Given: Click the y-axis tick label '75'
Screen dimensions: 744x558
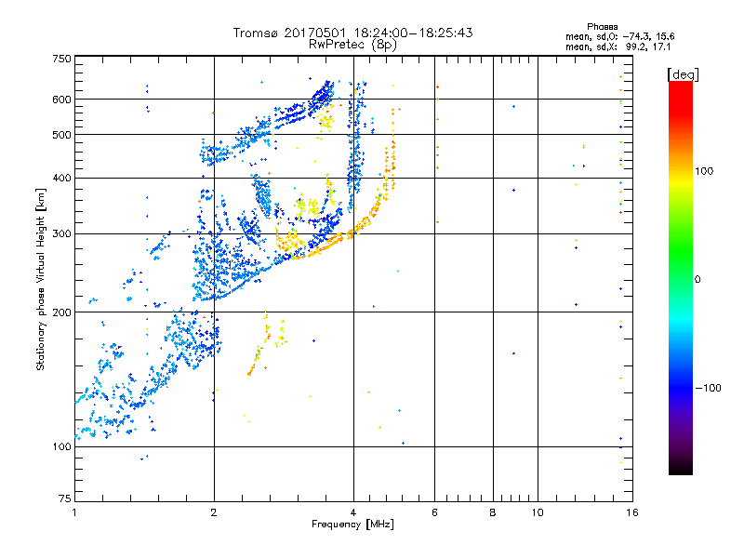Looking at the screenshot, I should coord(65,498).
